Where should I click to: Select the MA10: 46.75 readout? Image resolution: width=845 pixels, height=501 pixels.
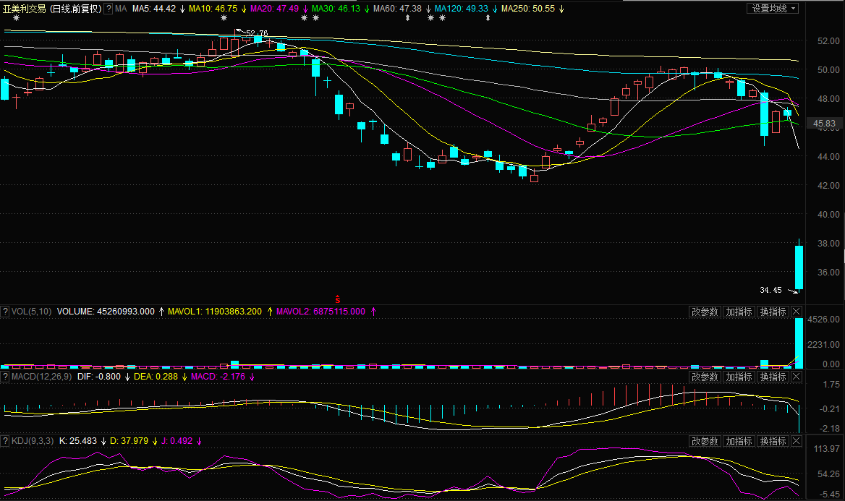213,9
